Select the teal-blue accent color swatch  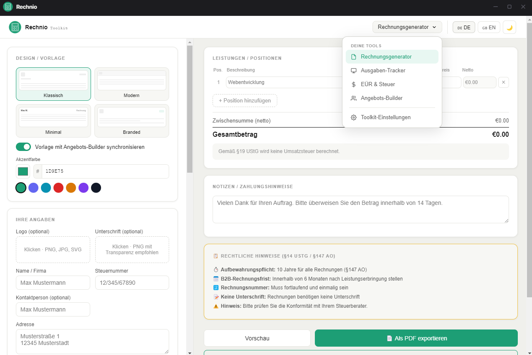point(46,188)
